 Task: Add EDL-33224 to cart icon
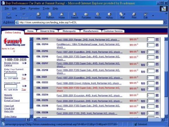(157, 95)
